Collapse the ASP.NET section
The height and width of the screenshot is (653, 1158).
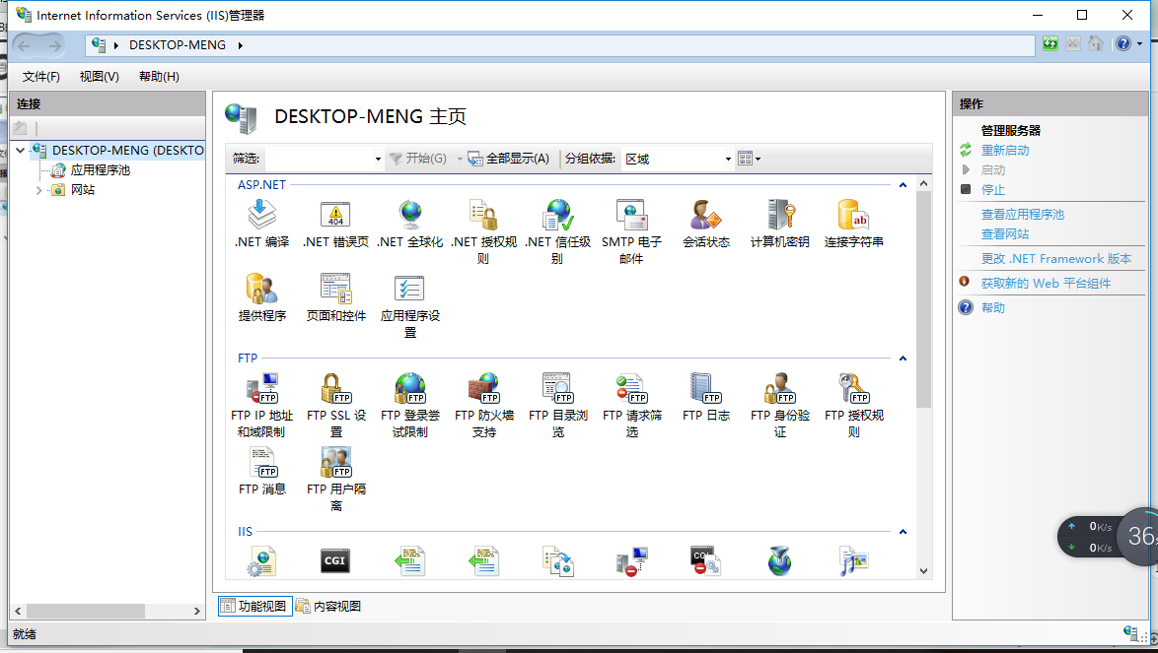(902, 182)
